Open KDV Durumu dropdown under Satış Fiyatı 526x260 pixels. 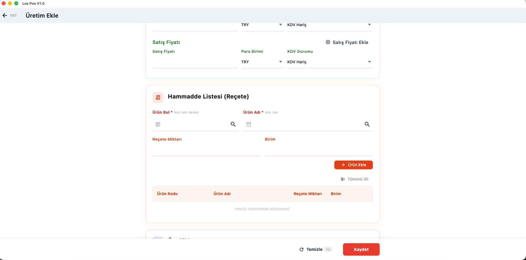tap(330, 62)
